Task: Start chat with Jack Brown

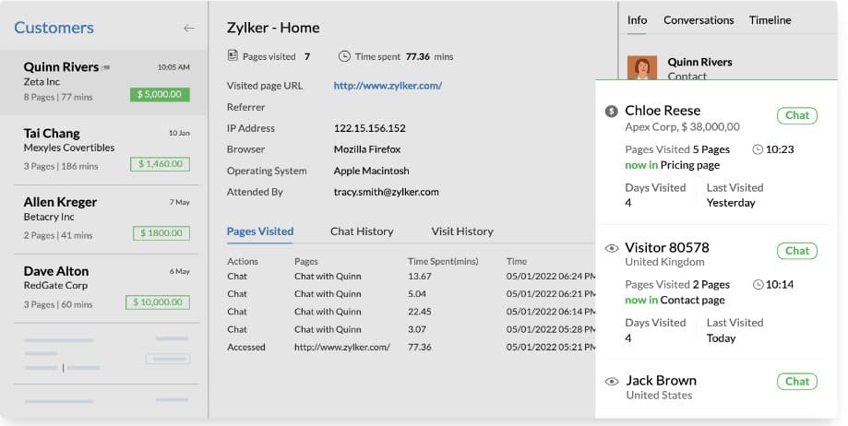Action: [796, 382]
